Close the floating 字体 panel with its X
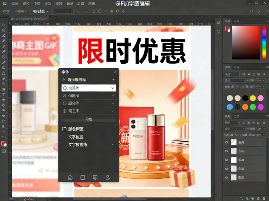This screenshot has height=201, width=269. click(115, 72)
